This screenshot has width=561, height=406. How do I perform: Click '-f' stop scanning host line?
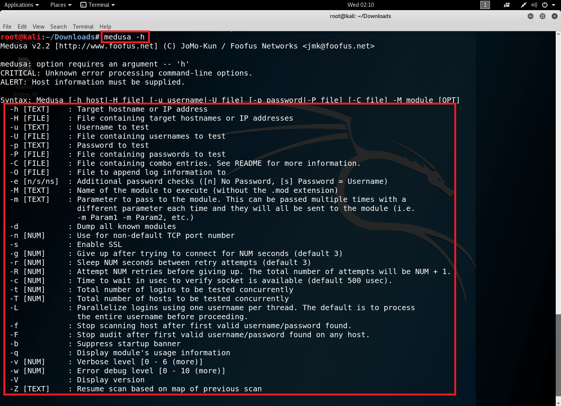(x=181, y=326)
